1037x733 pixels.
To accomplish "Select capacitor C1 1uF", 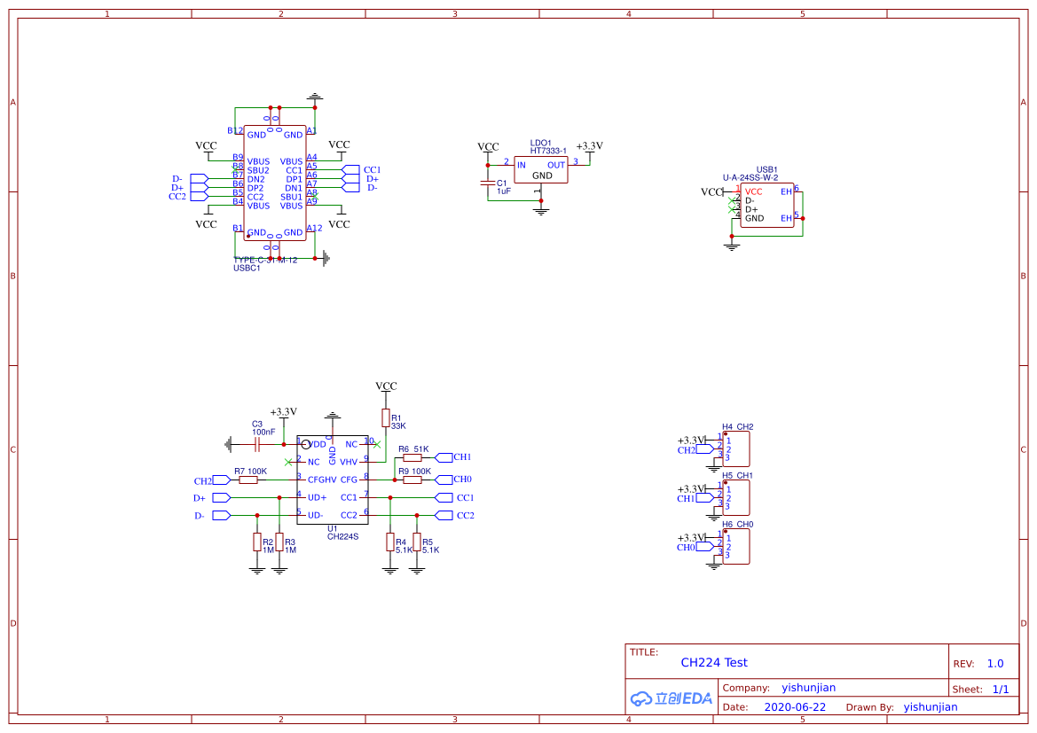I will point(487,183).
